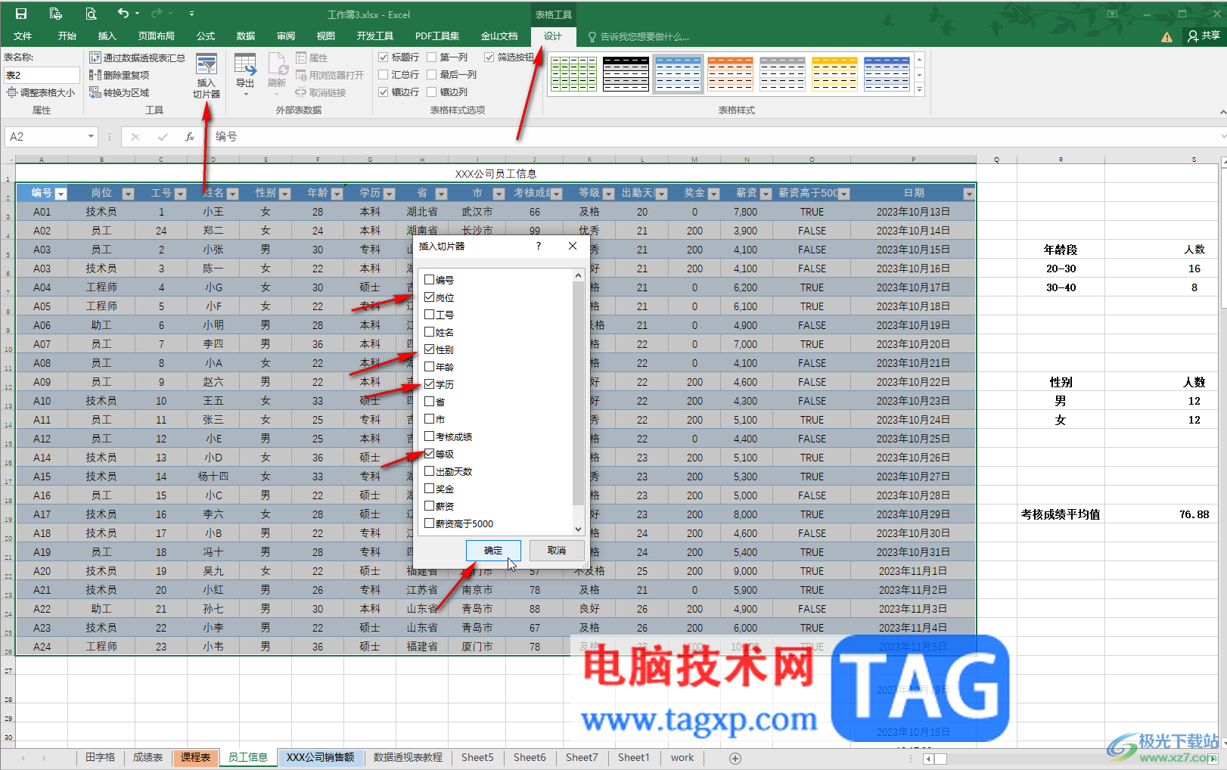Click the cancel X icon in formula bar
Viewport: 1227px width, 770px height.
[x=135, y=137]
